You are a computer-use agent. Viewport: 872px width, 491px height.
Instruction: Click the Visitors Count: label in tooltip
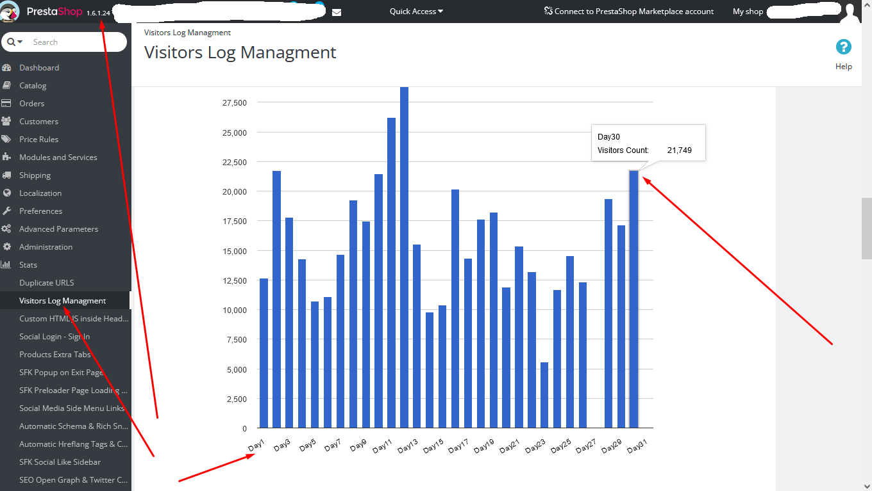click(623, 150)
